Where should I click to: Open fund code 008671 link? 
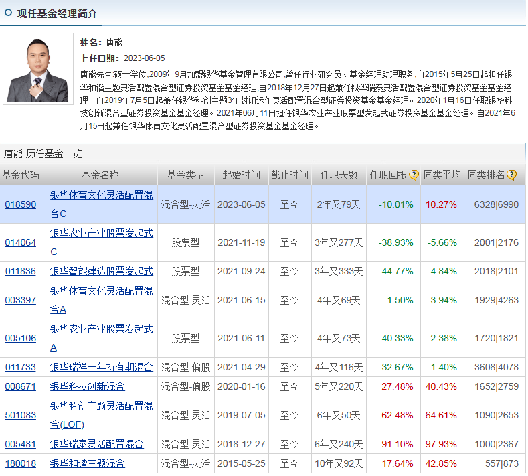(x=21, y=386)
